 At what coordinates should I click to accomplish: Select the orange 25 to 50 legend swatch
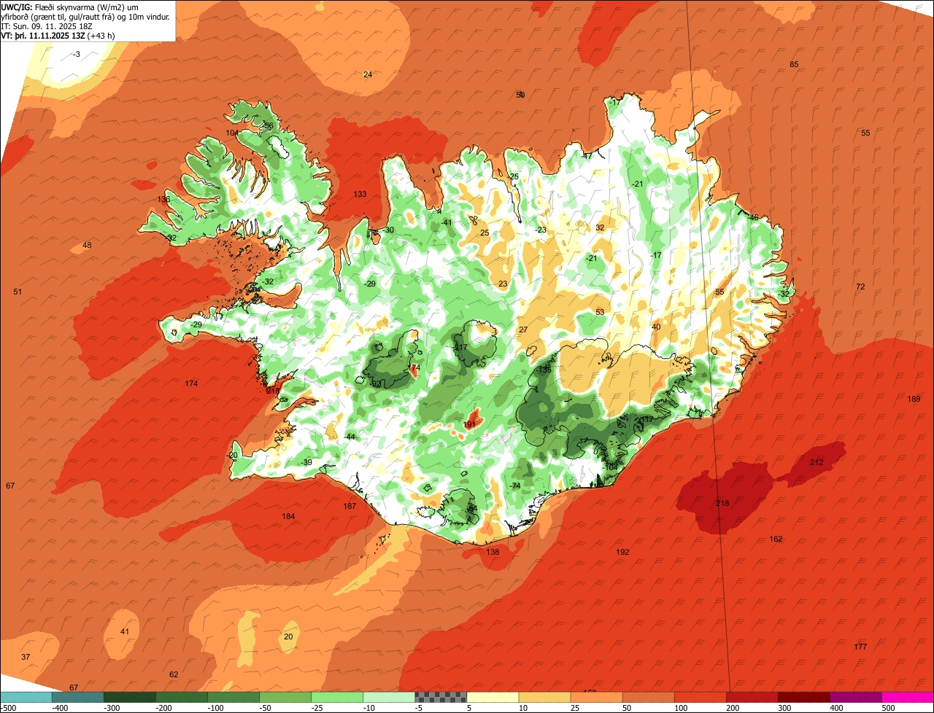(597, 697)
